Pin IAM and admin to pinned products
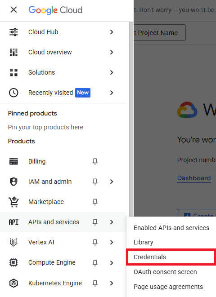The image size is (216, 297). click(x=95, y=182)
